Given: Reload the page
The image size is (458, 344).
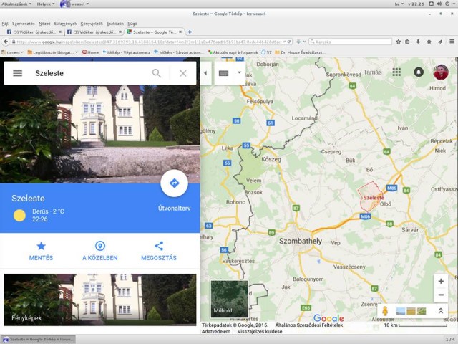Looking at the screenshot, I should pyautogui.click(x=289, y=42).
